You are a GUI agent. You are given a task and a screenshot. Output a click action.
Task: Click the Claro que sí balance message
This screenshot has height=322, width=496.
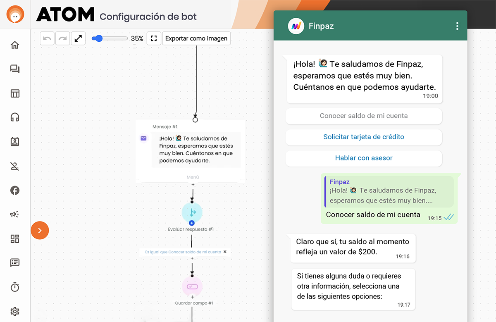point(353,248)
